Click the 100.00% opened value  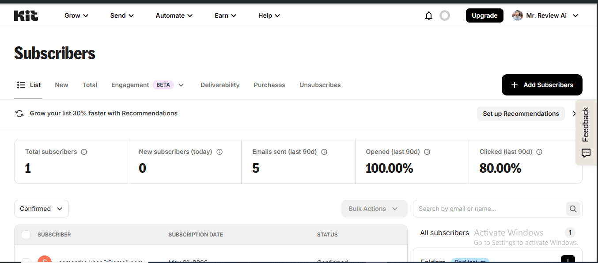390,168
